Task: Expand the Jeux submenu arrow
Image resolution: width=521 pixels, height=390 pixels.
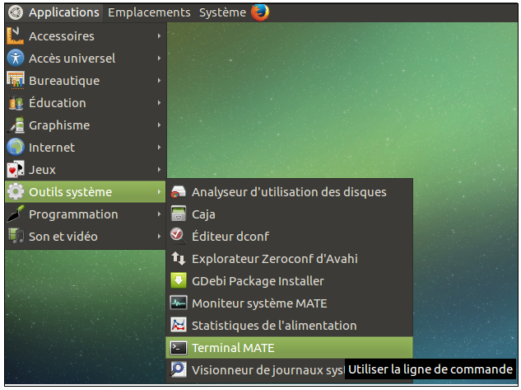Action: (x=160, y=169)
